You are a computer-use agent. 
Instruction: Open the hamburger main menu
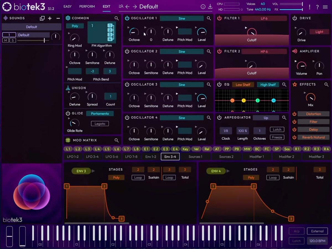click(x=325, y=7)
